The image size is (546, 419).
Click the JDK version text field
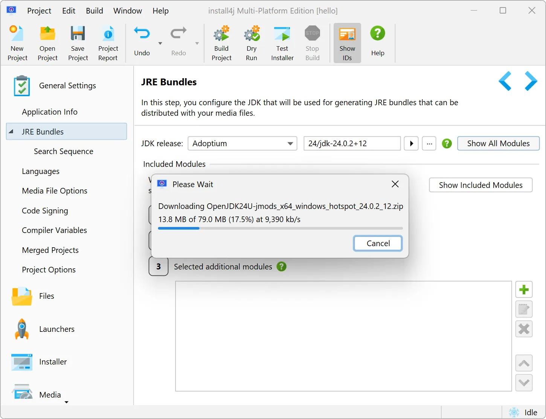click(352, 144)
